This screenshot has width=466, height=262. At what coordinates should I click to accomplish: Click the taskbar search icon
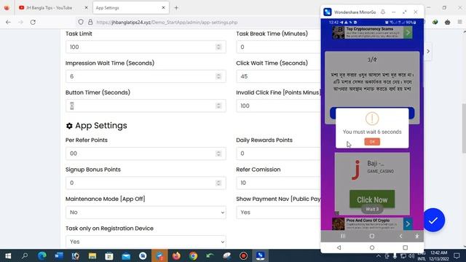[x=25, y=255]
